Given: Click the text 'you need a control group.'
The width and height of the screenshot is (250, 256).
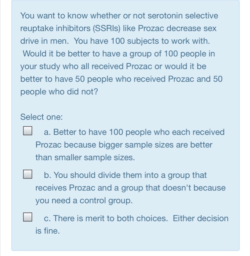Looking at the screenshot, I should point(84,200).
